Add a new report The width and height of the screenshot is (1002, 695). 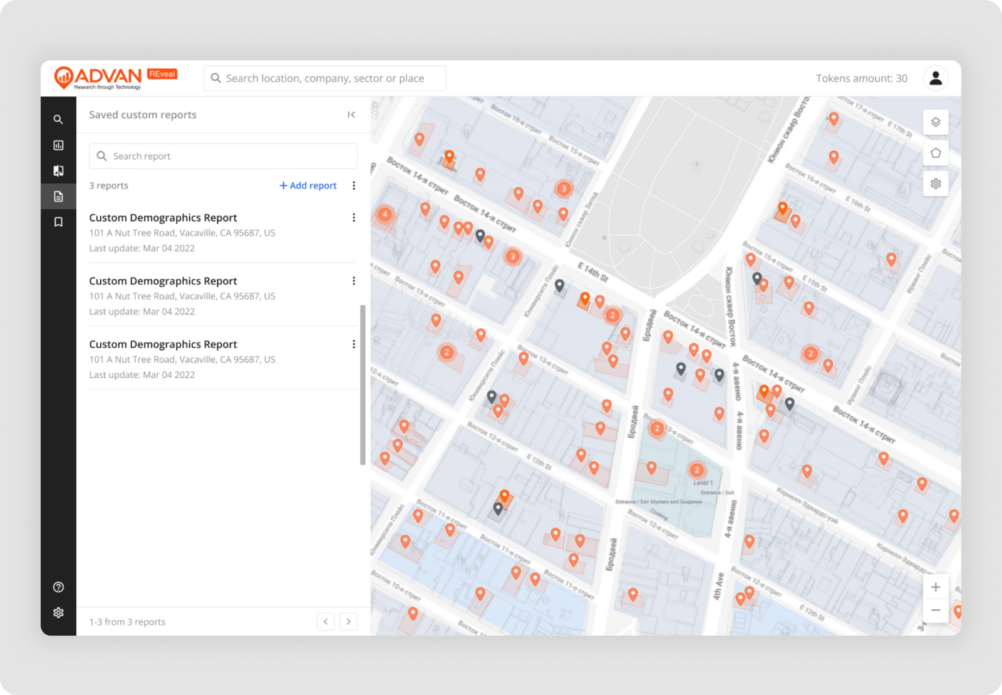(307, 185)
